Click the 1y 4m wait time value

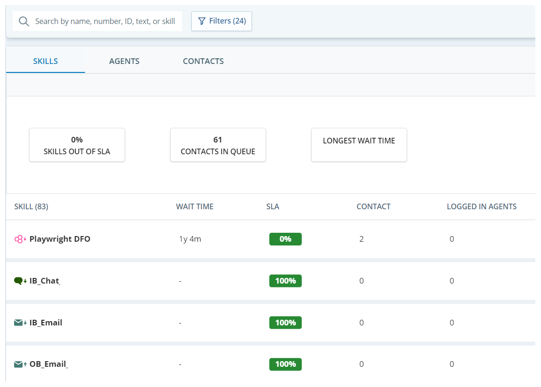190,239
